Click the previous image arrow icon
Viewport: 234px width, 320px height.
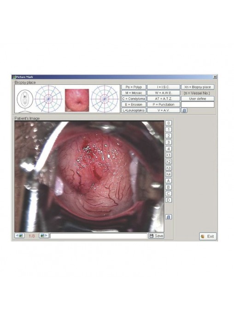tap(19, 235)
